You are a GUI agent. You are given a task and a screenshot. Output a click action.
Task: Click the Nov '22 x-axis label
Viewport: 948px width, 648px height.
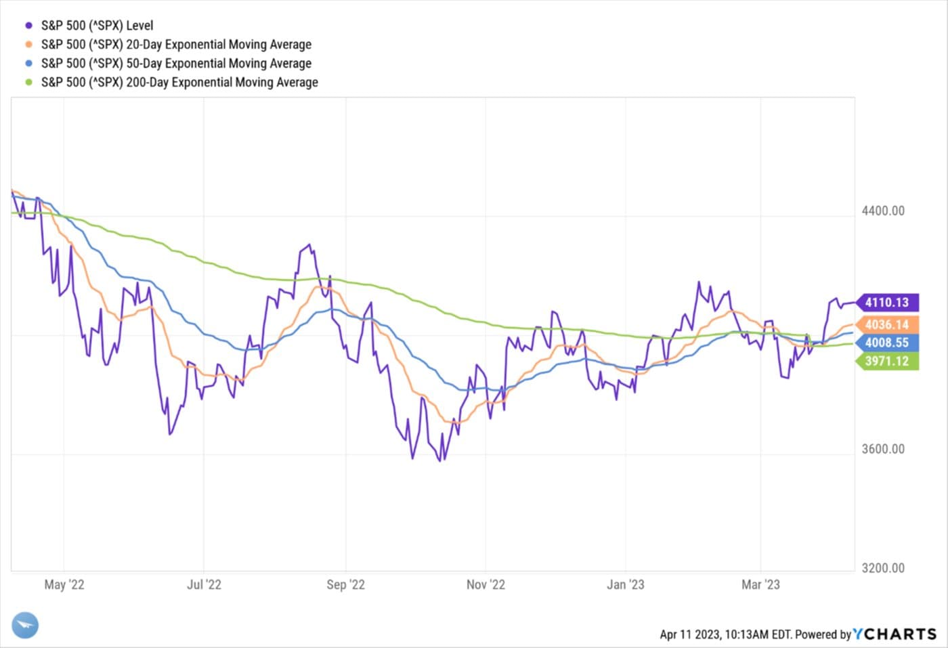[486, 585]
